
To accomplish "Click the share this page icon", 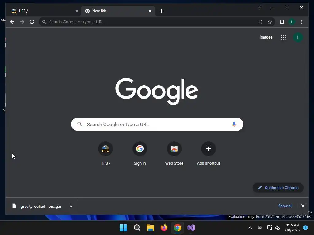I will (x=260, y=22).
